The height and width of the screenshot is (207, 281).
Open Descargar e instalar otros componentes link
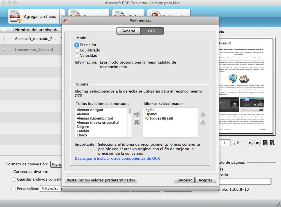pyautogui.click(x=117, y=158)
